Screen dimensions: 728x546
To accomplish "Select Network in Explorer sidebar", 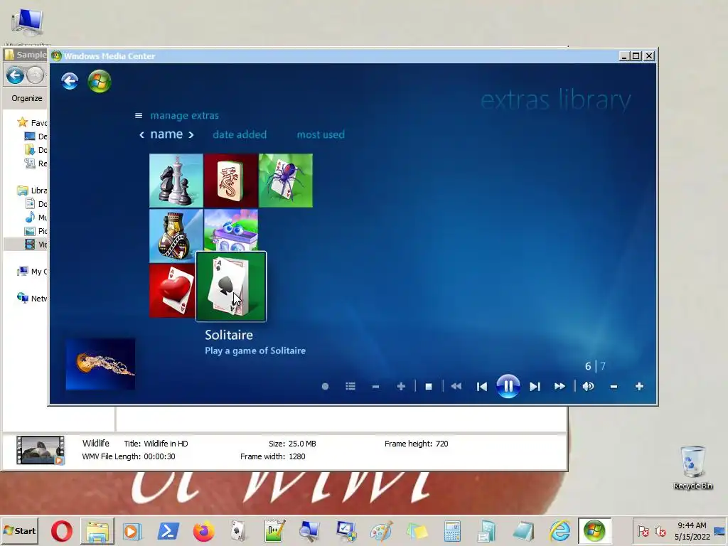I will [x=31, y=298].
